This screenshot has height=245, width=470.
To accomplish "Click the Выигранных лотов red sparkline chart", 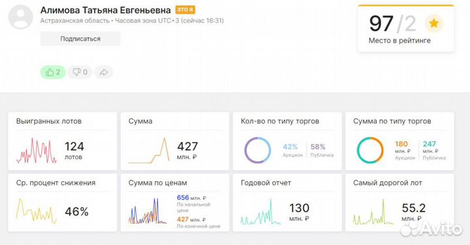I will (37, 151).
